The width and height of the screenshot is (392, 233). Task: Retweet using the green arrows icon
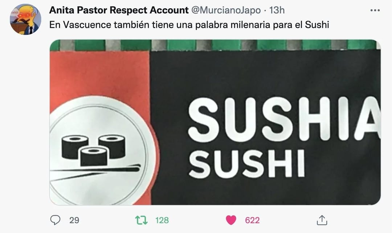(142, 220)
